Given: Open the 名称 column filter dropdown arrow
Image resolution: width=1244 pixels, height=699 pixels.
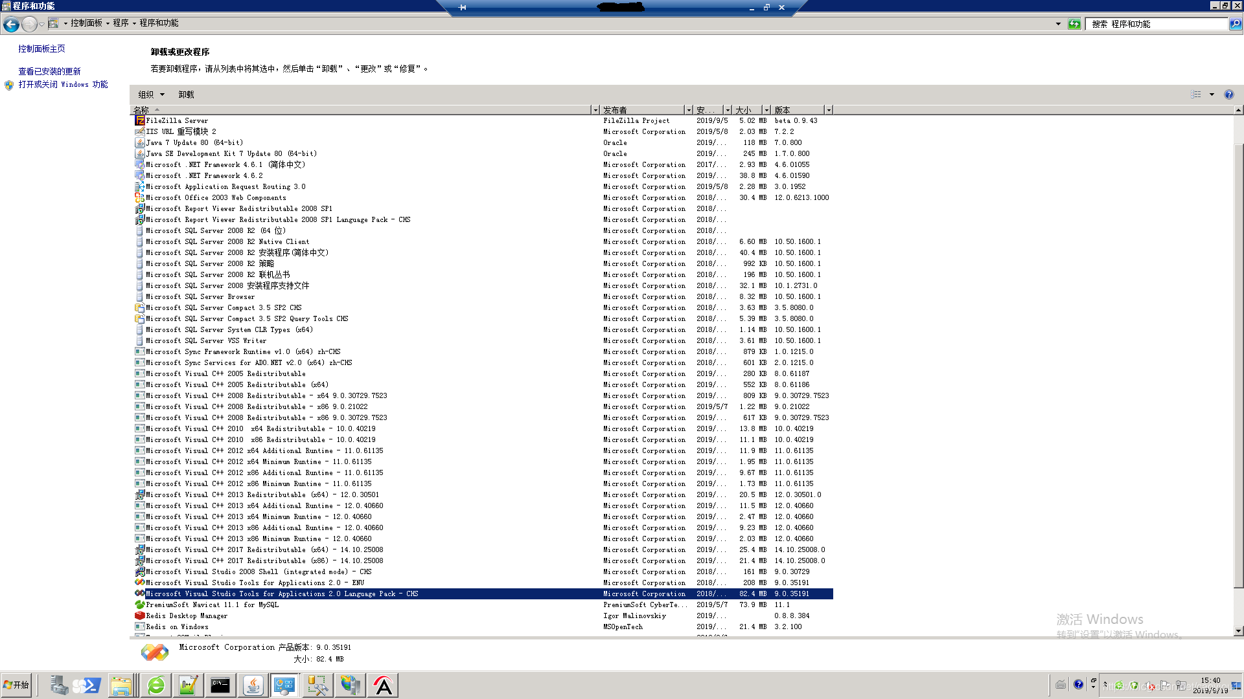Looking at the screenshot, I should coord(595,110).
